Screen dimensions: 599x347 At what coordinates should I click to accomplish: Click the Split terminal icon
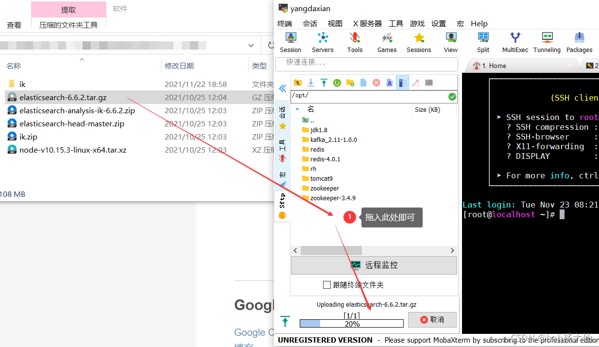point(483,42)
